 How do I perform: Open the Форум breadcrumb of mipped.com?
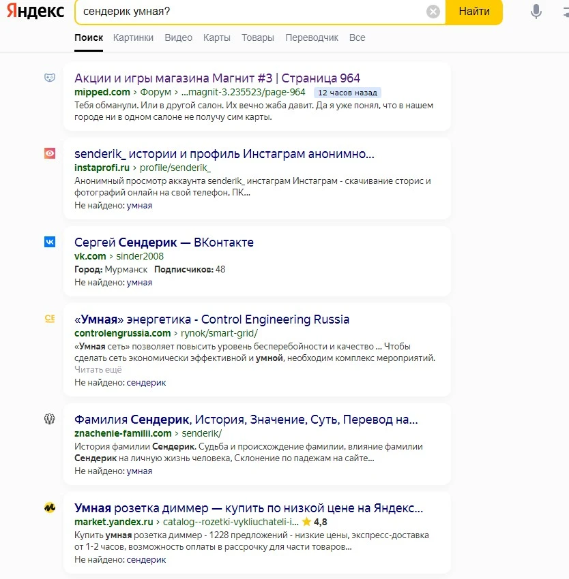tap(156, 92)
